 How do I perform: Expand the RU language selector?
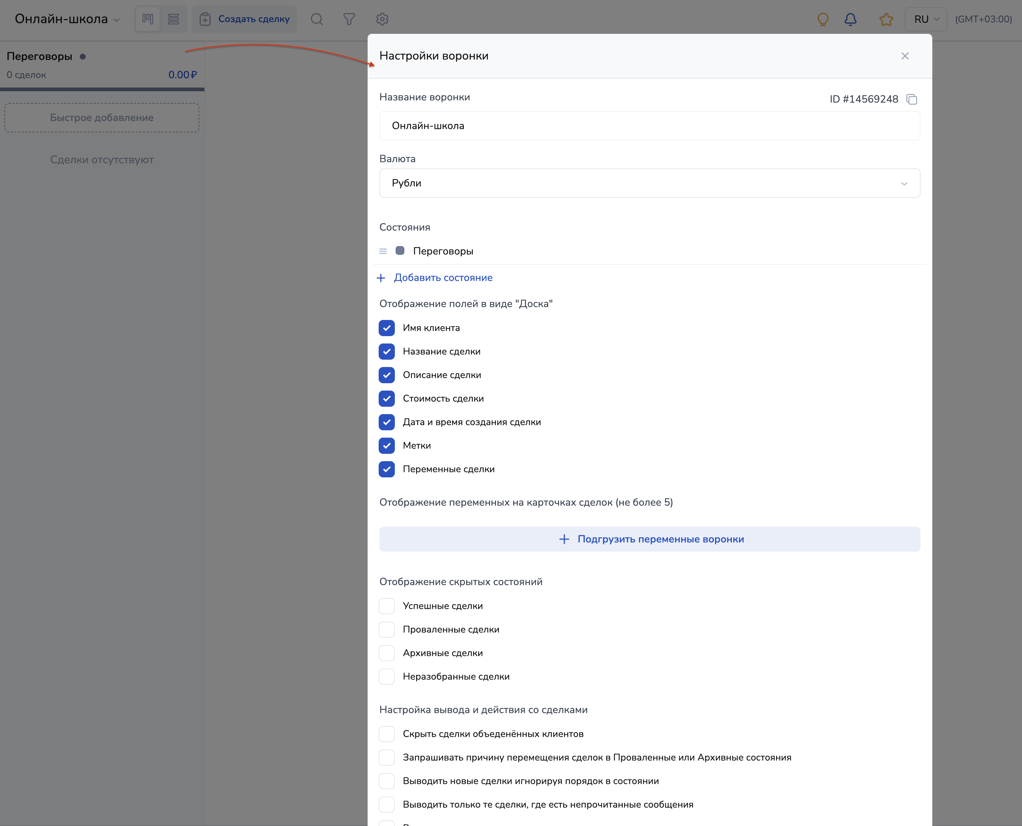925,19
